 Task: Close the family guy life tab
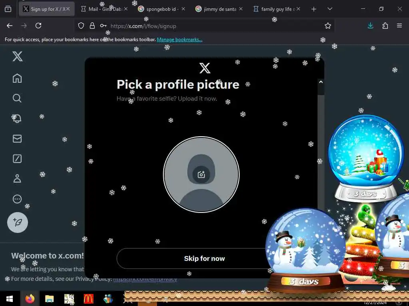click(298, 9)
